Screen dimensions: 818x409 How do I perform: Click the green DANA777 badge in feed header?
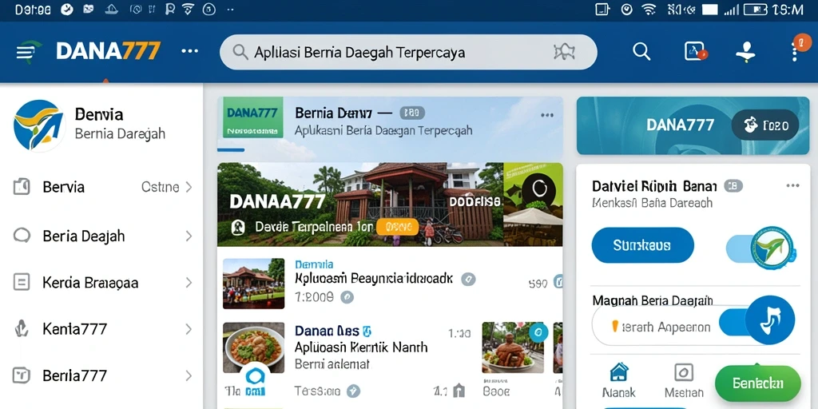tap(253, 117)
